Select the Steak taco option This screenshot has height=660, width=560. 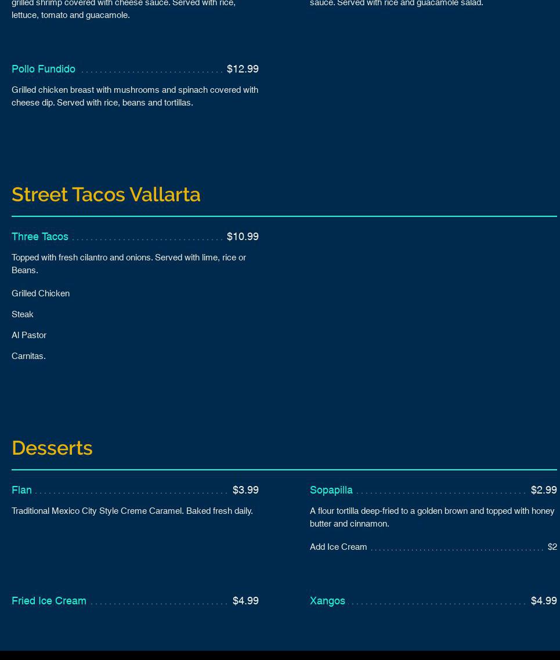point(23,314)
